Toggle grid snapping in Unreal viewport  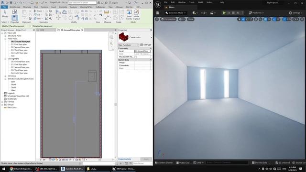(x=265, y=19)
